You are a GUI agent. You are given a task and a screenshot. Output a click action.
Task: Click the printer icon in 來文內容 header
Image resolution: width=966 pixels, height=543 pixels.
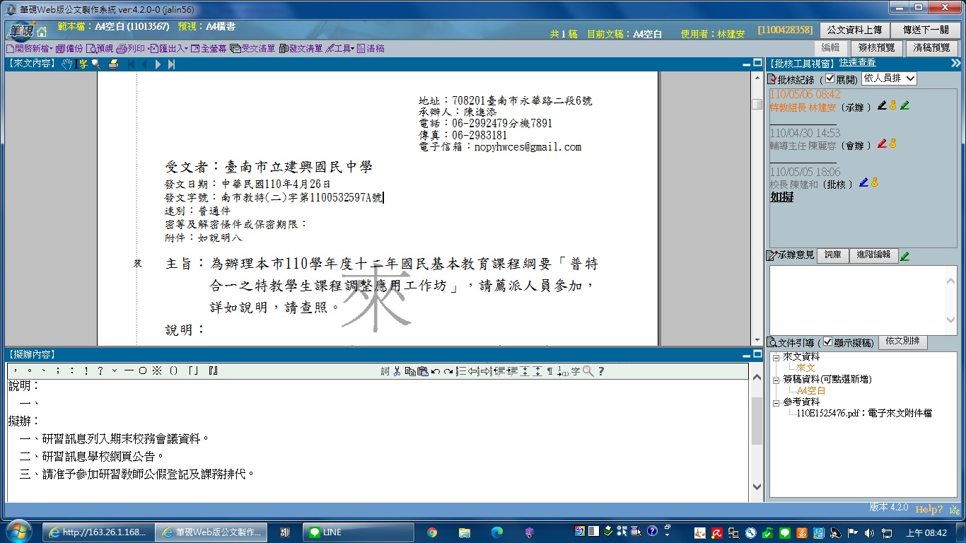click(113, 64)
